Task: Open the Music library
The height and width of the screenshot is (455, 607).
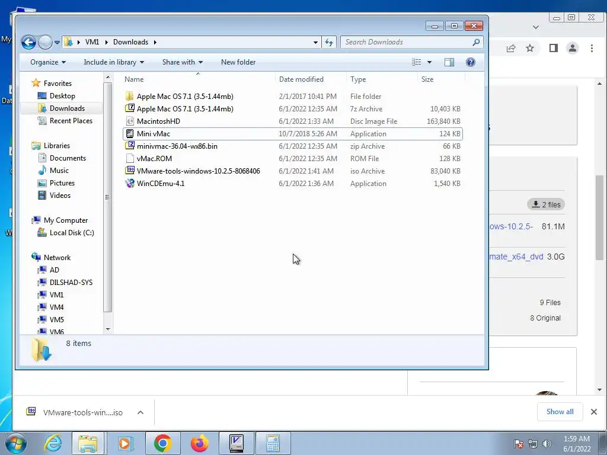Action: point(59,170)
